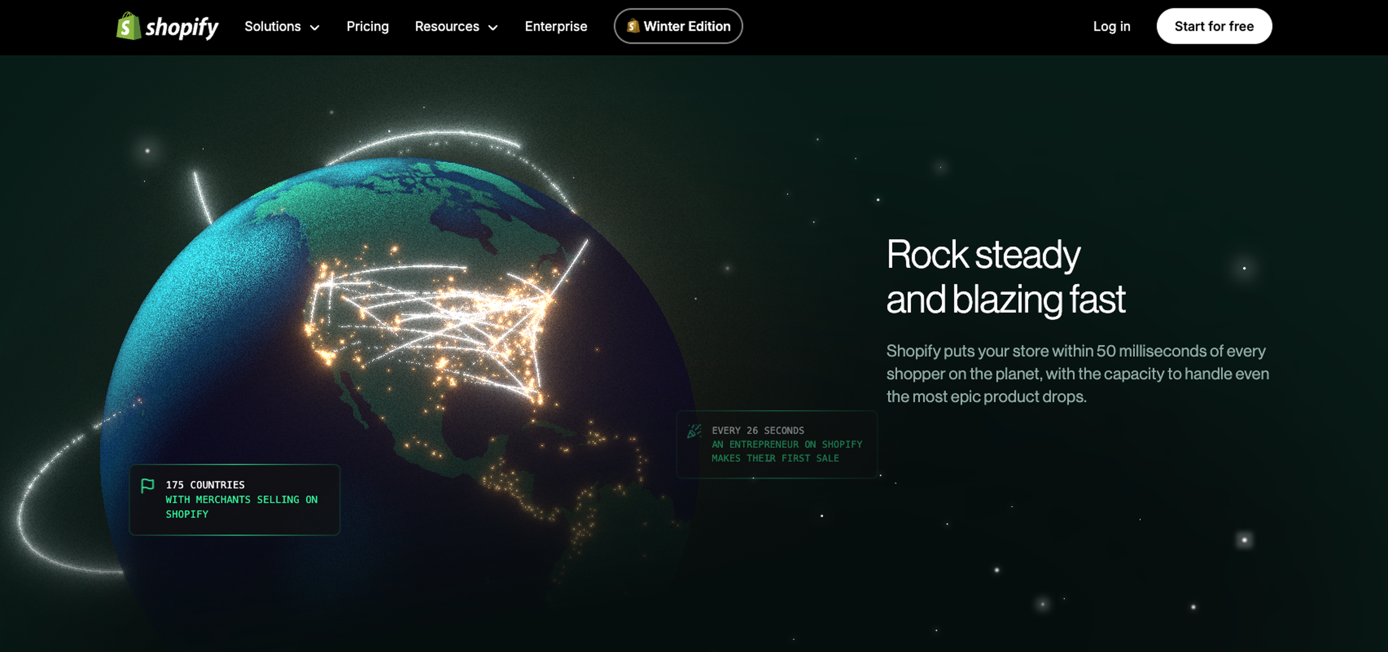1388x652 pixels.
Task: Expand the Solutions dropdown chevron
Action: coord(315,27)
